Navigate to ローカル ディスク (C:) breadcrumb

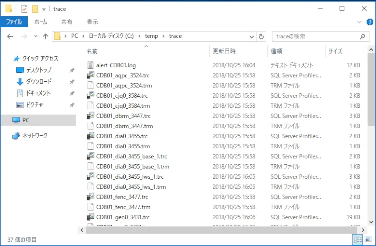[111, 36]
